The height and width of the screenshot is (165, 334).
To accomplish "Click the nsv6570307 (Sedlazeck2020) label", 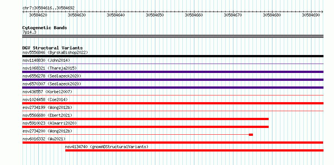I will tap(52, 84).
